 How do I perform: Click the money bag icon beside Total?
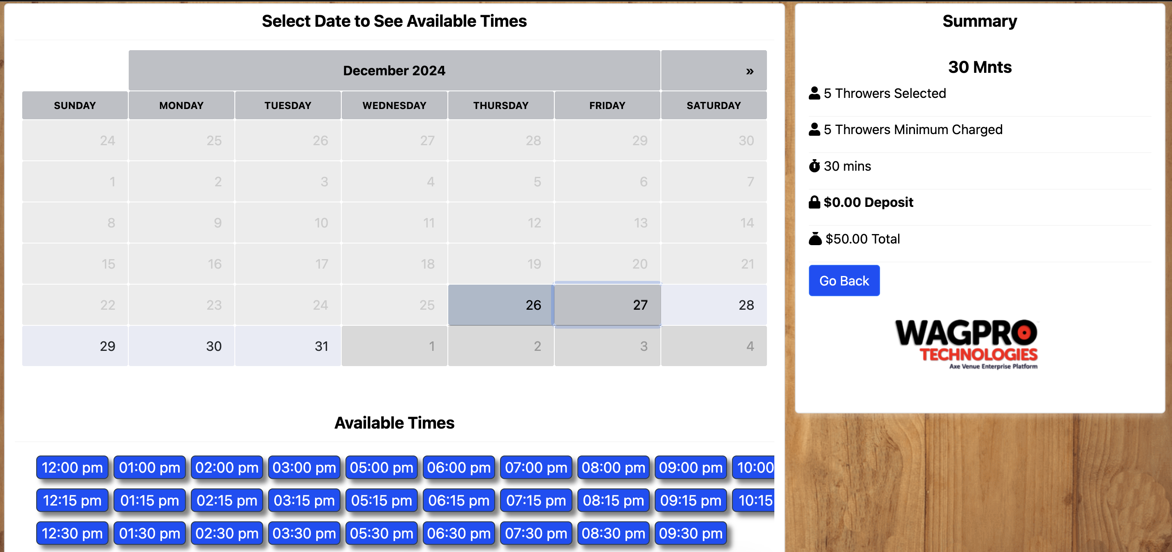tap(815, 239)
